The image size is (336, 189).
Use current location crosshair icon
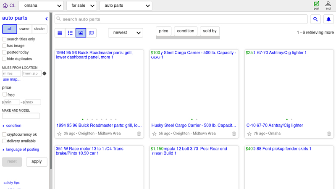point(45,73)
